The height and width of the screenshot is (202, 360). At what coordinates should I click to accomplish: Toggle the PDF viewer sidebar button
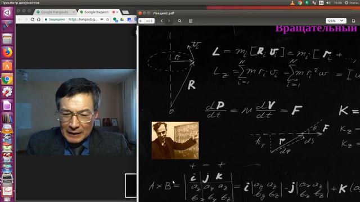[191, 21]
